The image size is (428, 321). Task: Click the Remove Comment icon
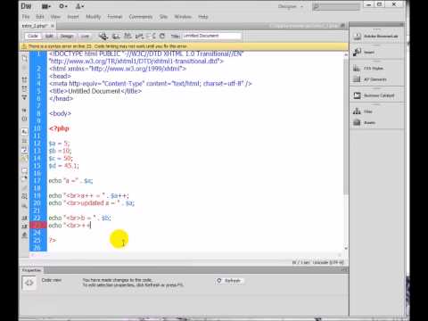click(x=25, y=178)
